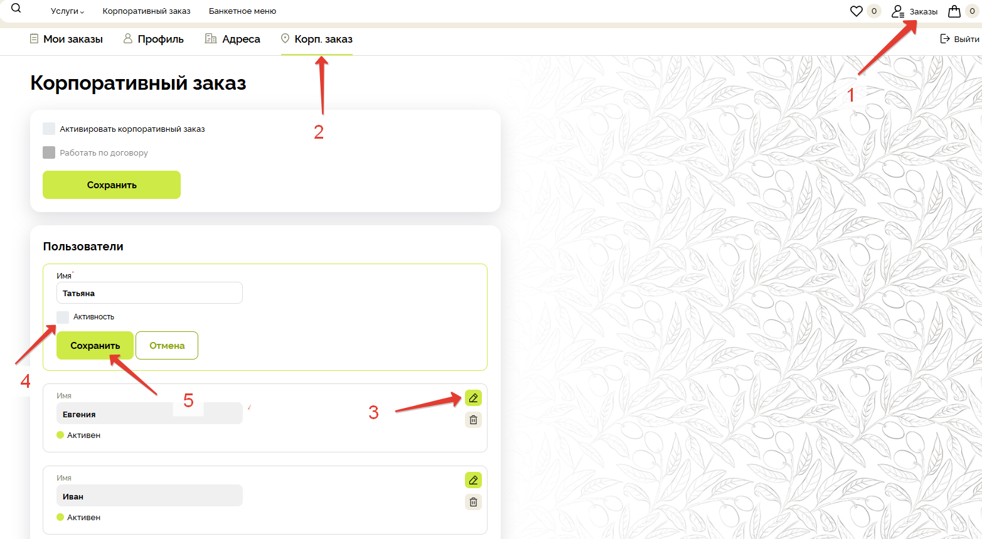This screenshot has height=539, width=982.
Task: Open favorites via the heart icon
Action: click(856, 11)
